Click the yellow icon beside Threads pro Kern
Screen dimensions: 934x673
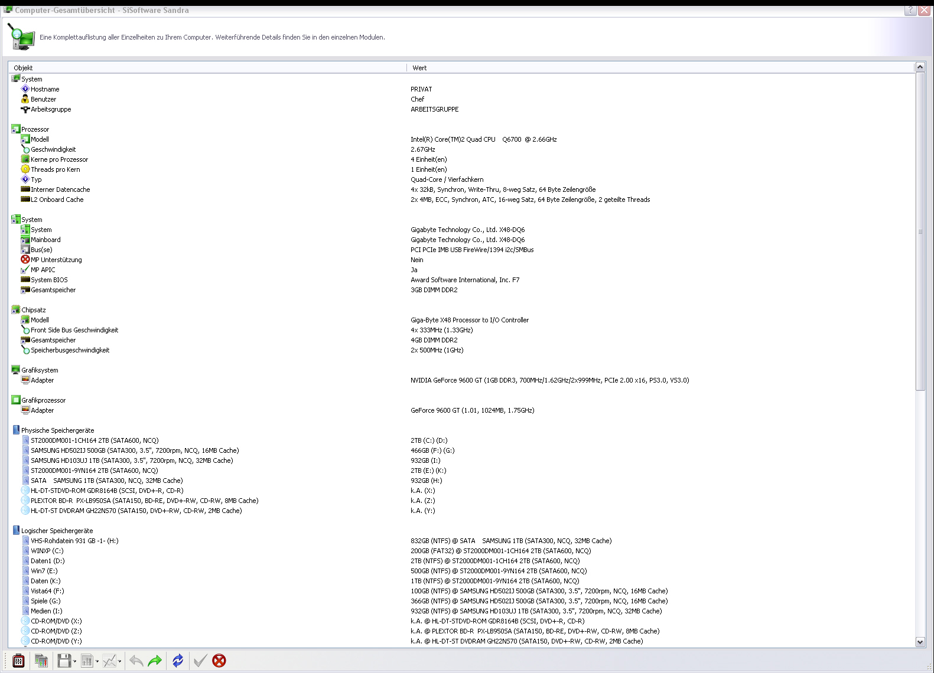click(x=25, y=169)
